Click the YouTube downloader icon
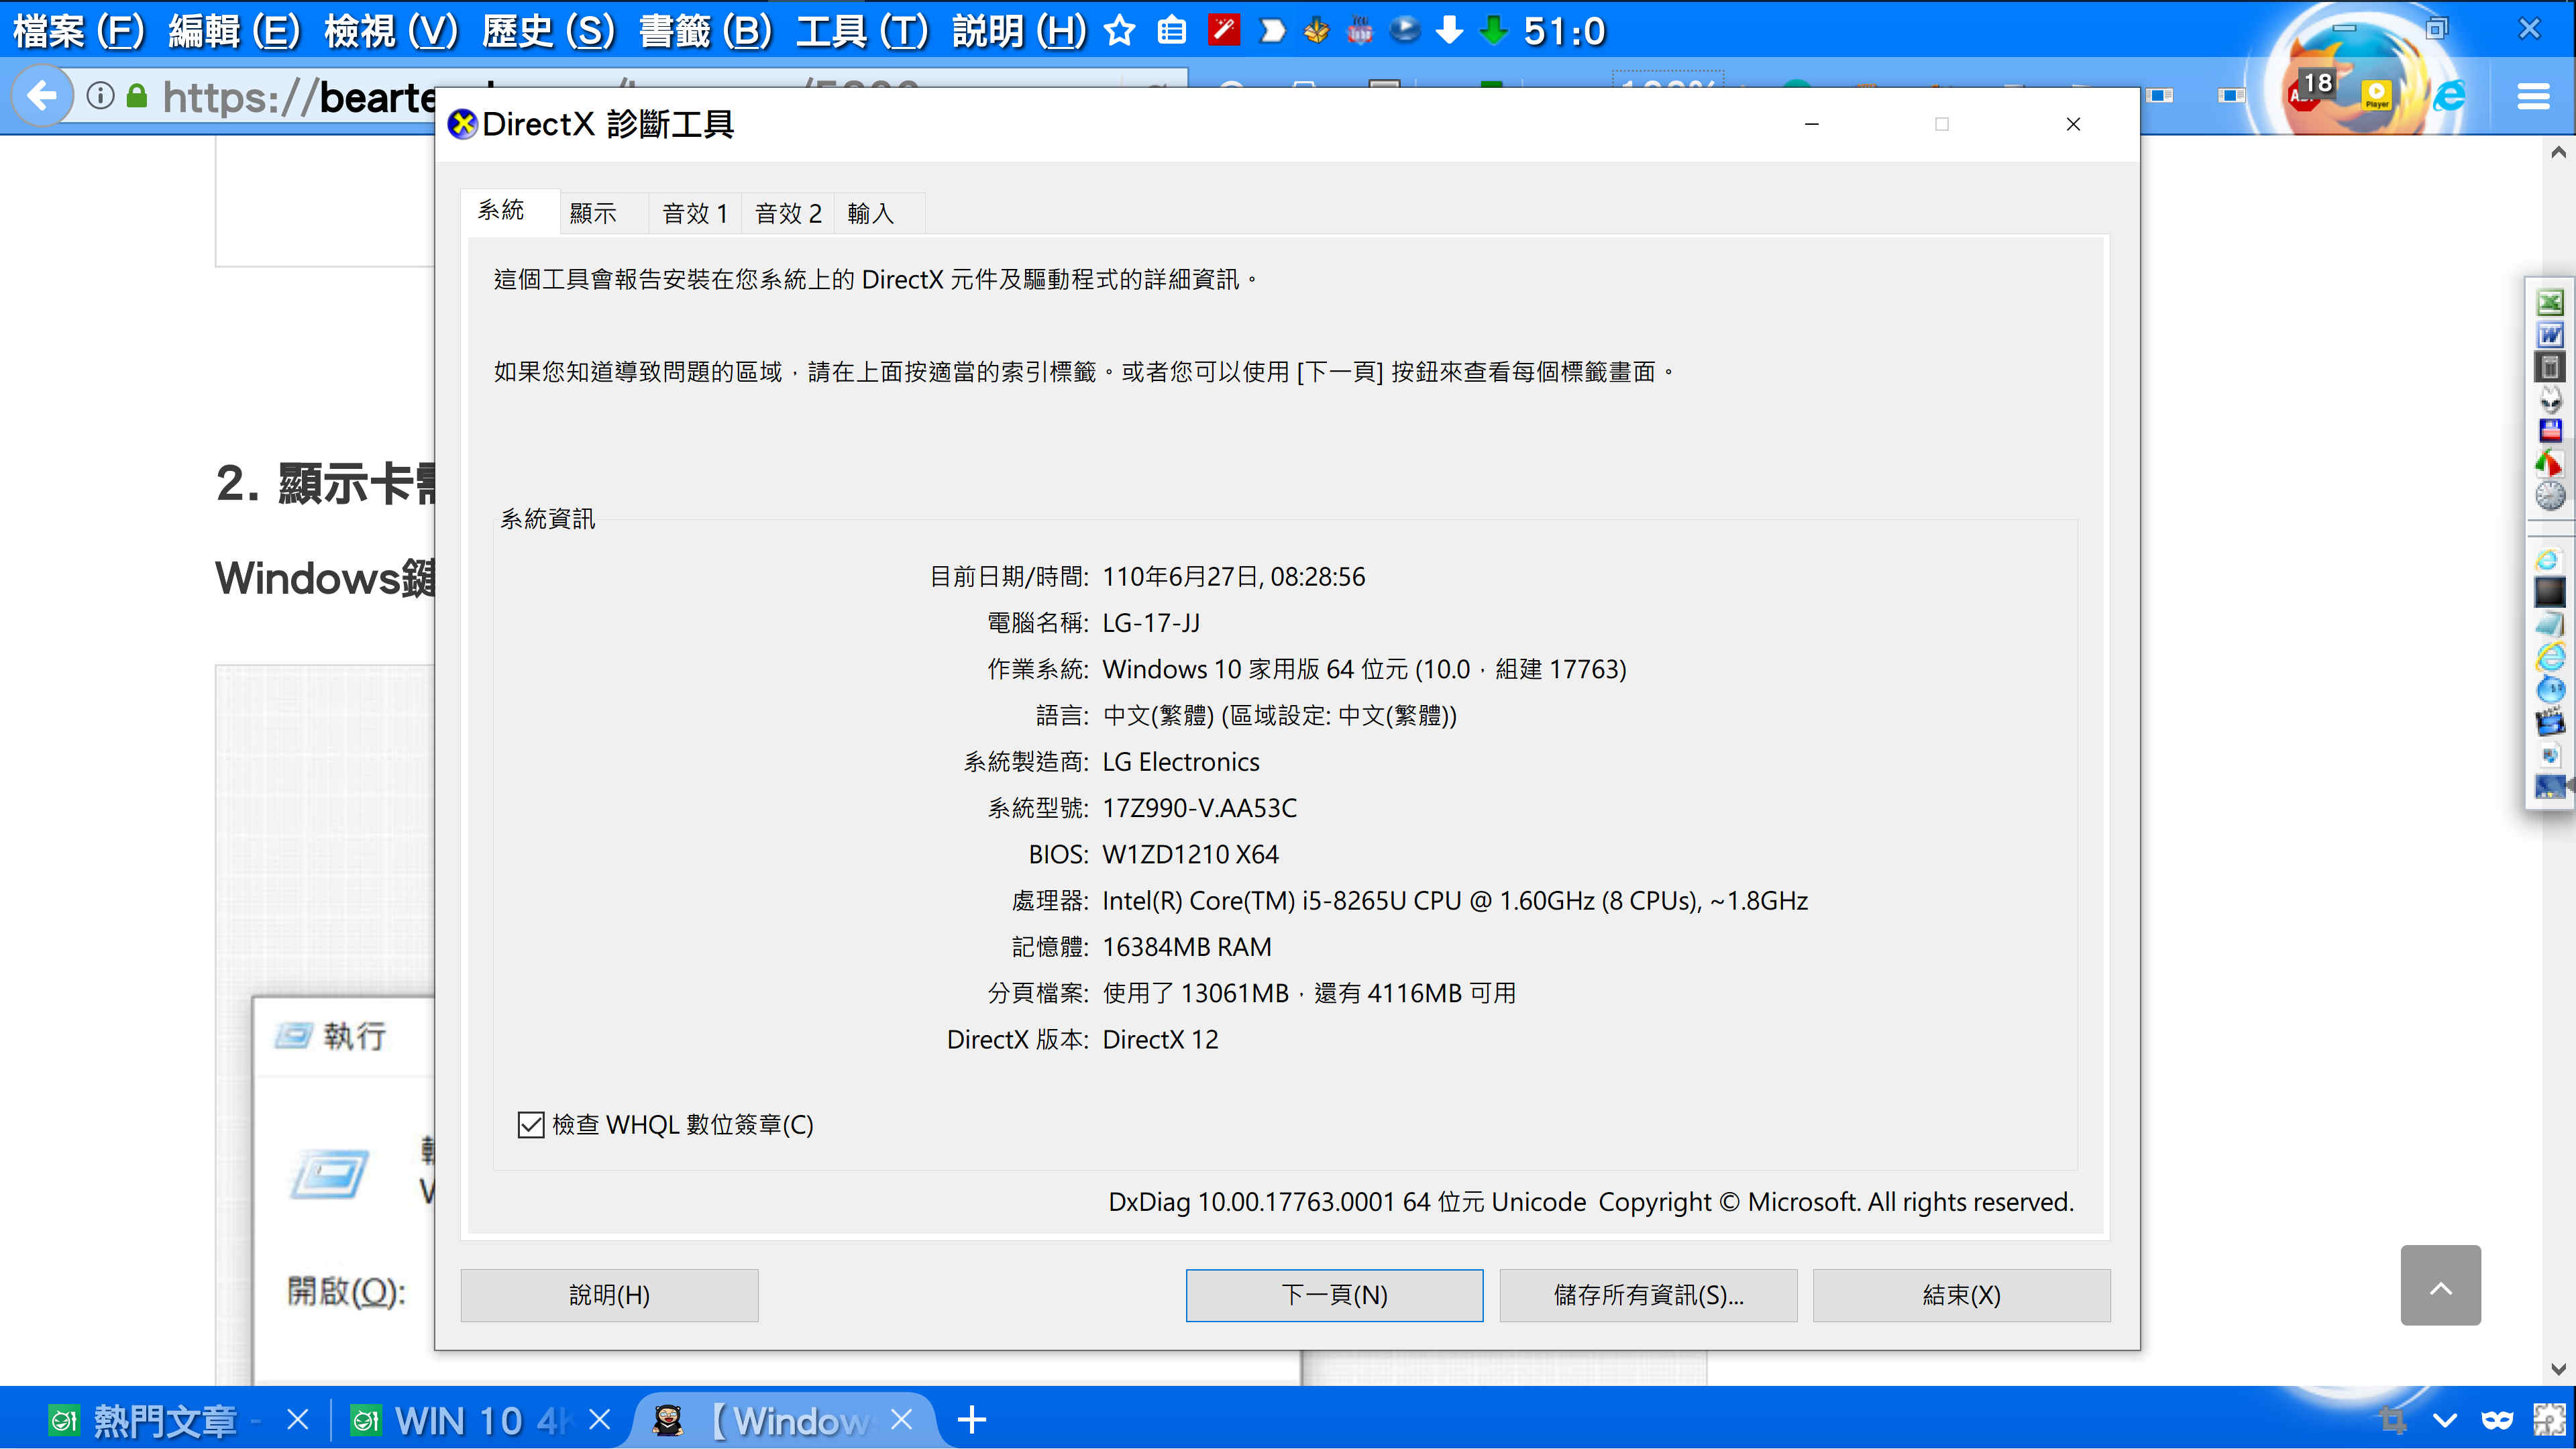This screenshot has width=2576, height=1449. pyautogui.click(x=1360, y=31)
